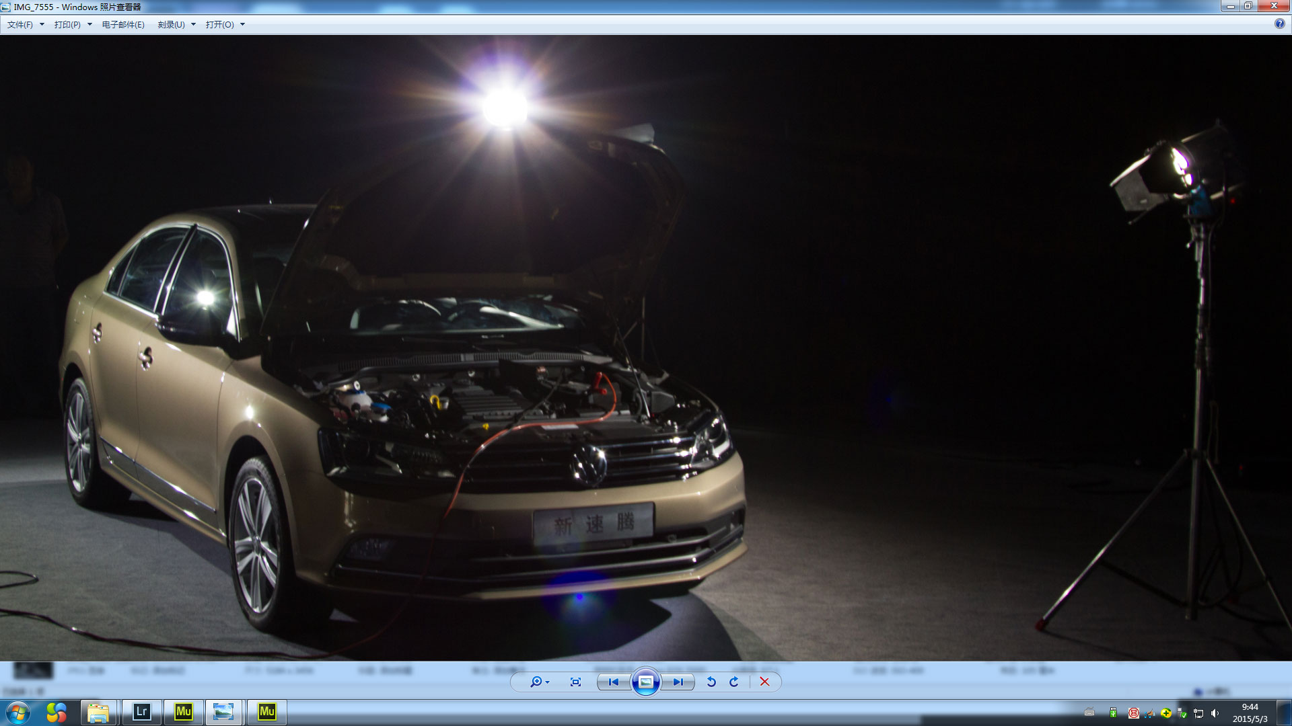Open Windows Explorer folder in taskbar
This screenshot has height=726, width=1292.
98,712
